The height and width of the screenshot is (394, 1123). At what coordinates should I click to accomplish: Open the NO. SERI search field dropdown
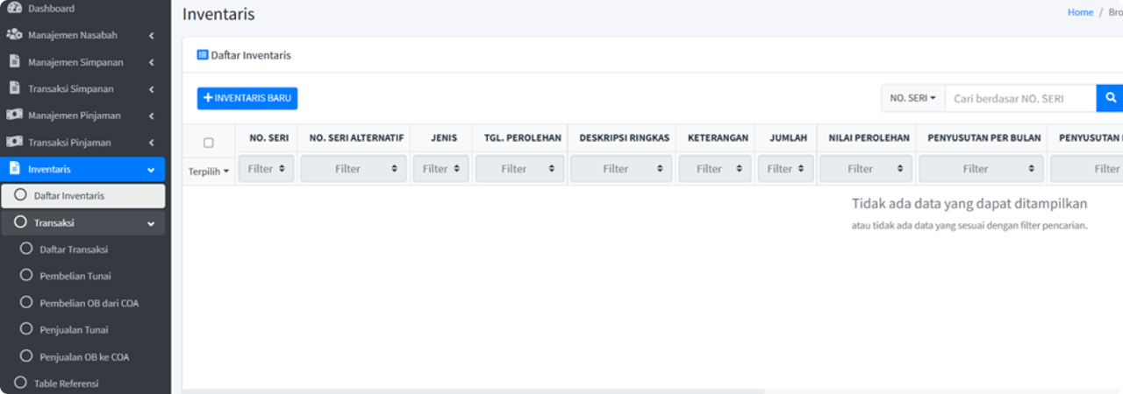(912, 99)
